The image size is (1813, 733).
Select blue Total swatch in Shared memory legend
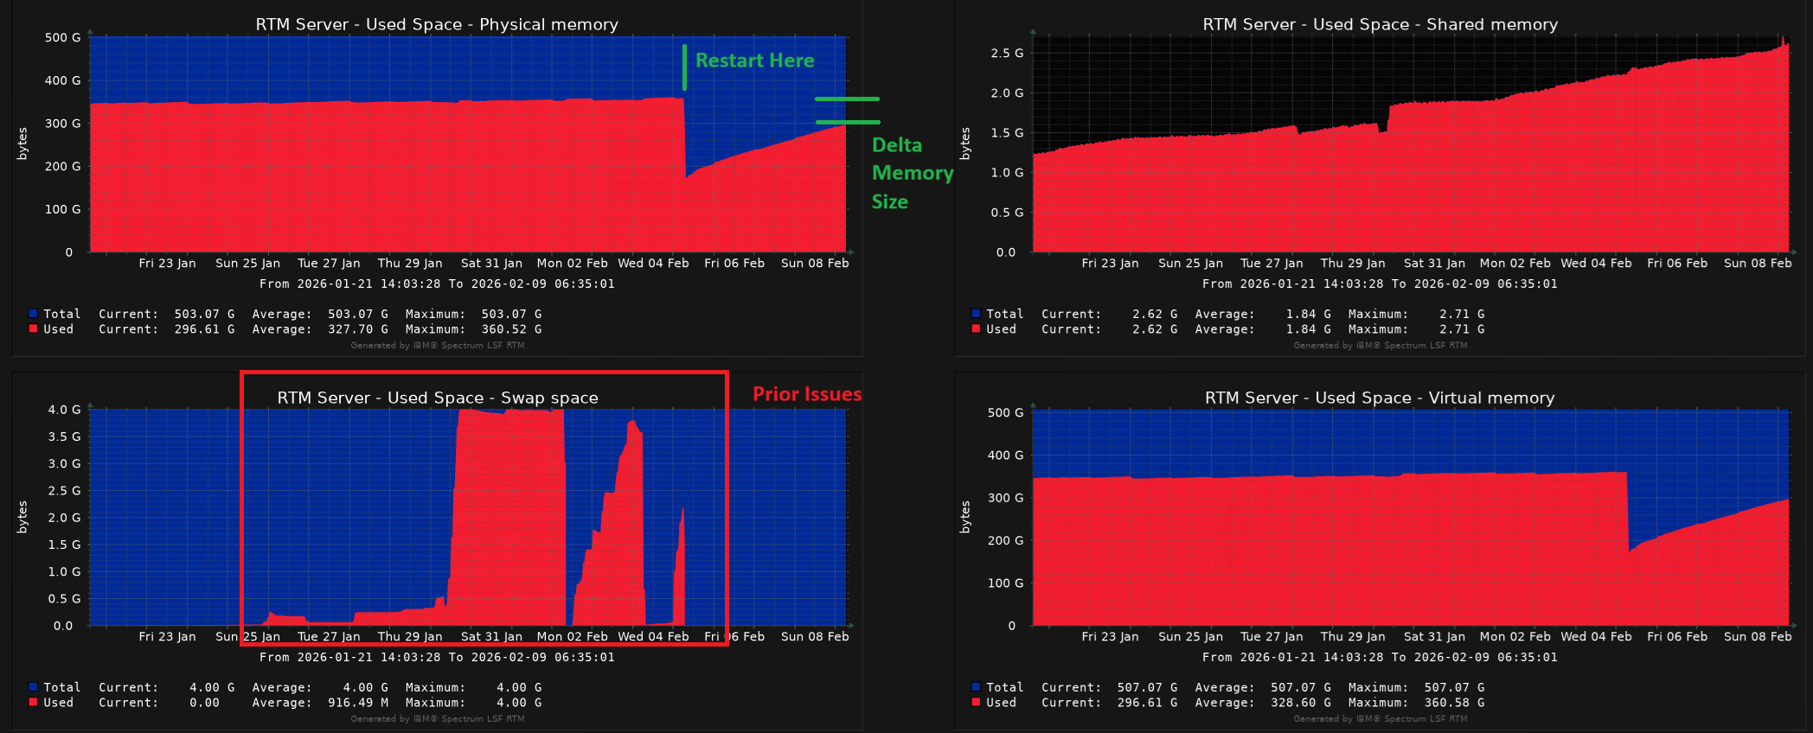coord(976,314)
